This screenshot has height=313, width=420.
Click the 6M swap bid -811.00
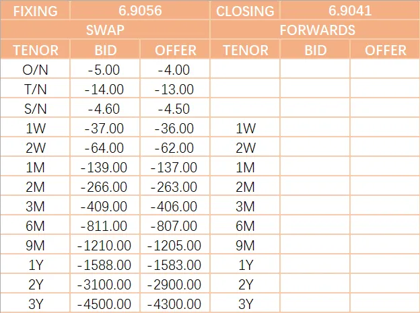click(105, 225)
